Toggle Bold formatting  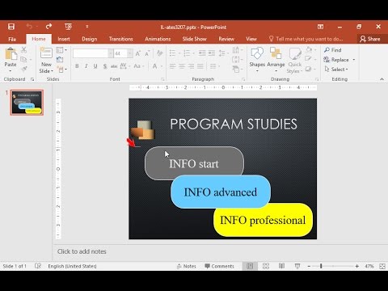click(x=77, y=66)
